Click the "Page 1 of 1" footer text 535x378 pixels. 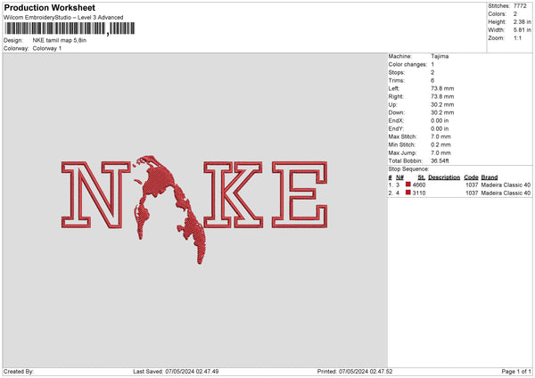click(516, 372)
